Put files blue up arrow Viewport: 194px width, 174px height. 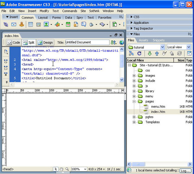(157, 54)
